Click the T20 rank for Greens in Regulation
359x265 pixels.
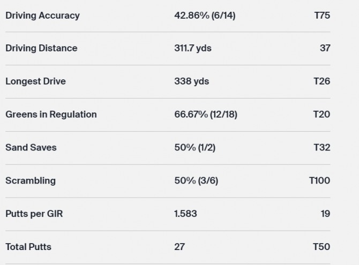pos(322,115)
